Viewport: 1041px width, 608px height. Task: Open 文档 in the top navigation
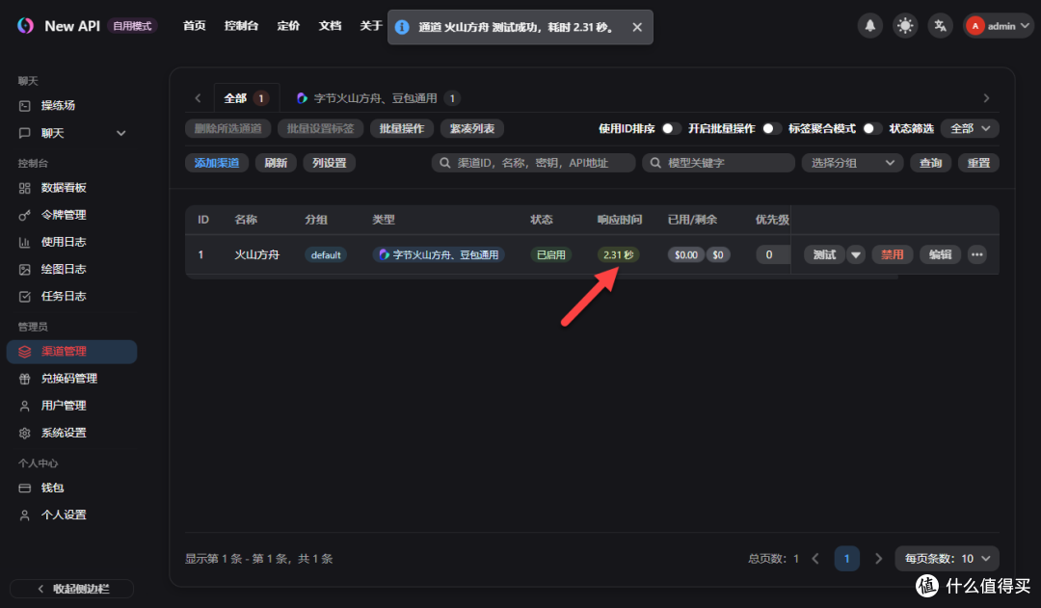tap(330, 26)
